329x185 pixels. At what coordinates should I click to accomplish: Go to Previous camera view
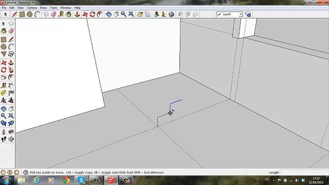4,123
